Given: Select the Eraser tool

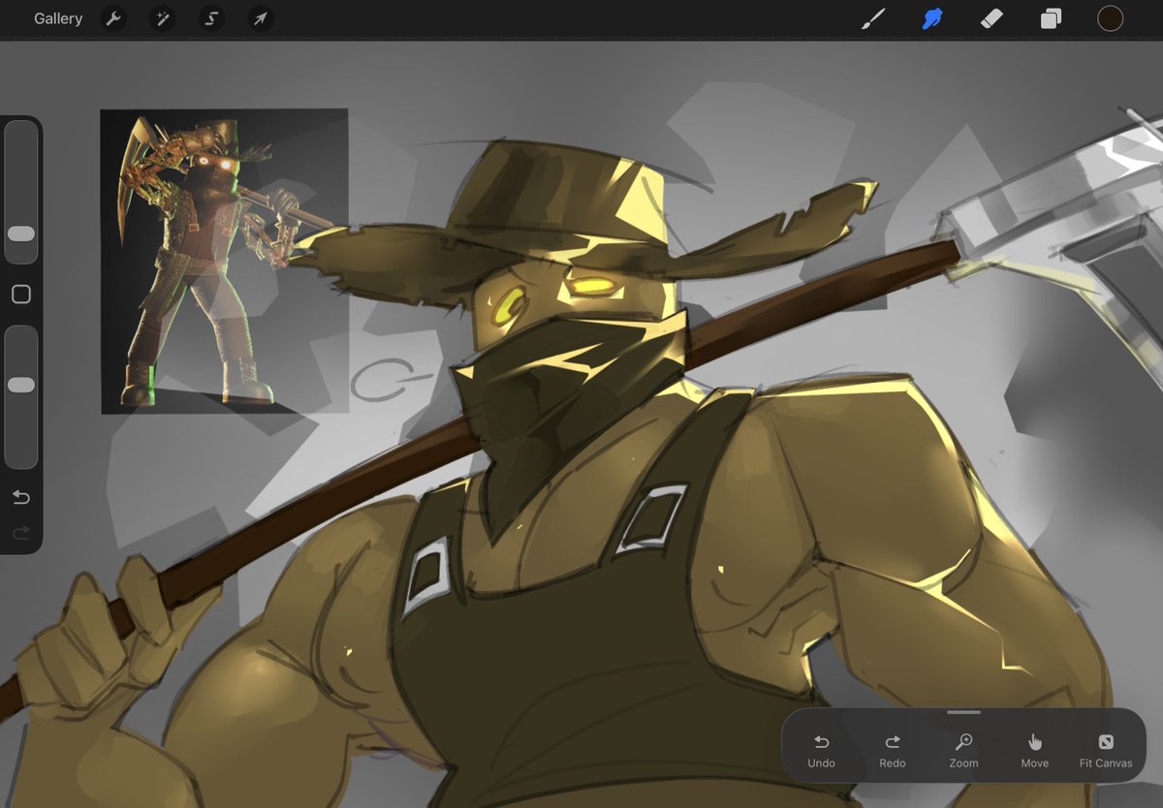Looking at the screenshot, I should (991, 18).
